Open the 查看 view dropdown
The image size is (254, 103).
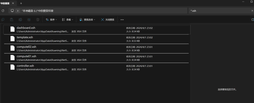click(68, 20)
